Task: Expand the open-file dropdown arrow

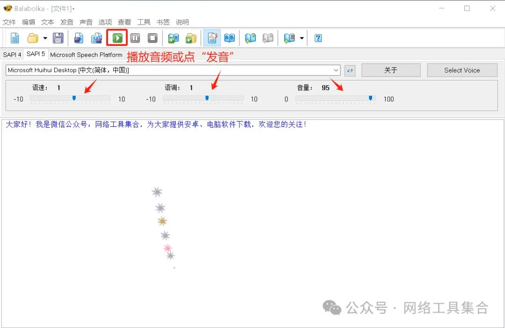Action: (x=45, y=38)
